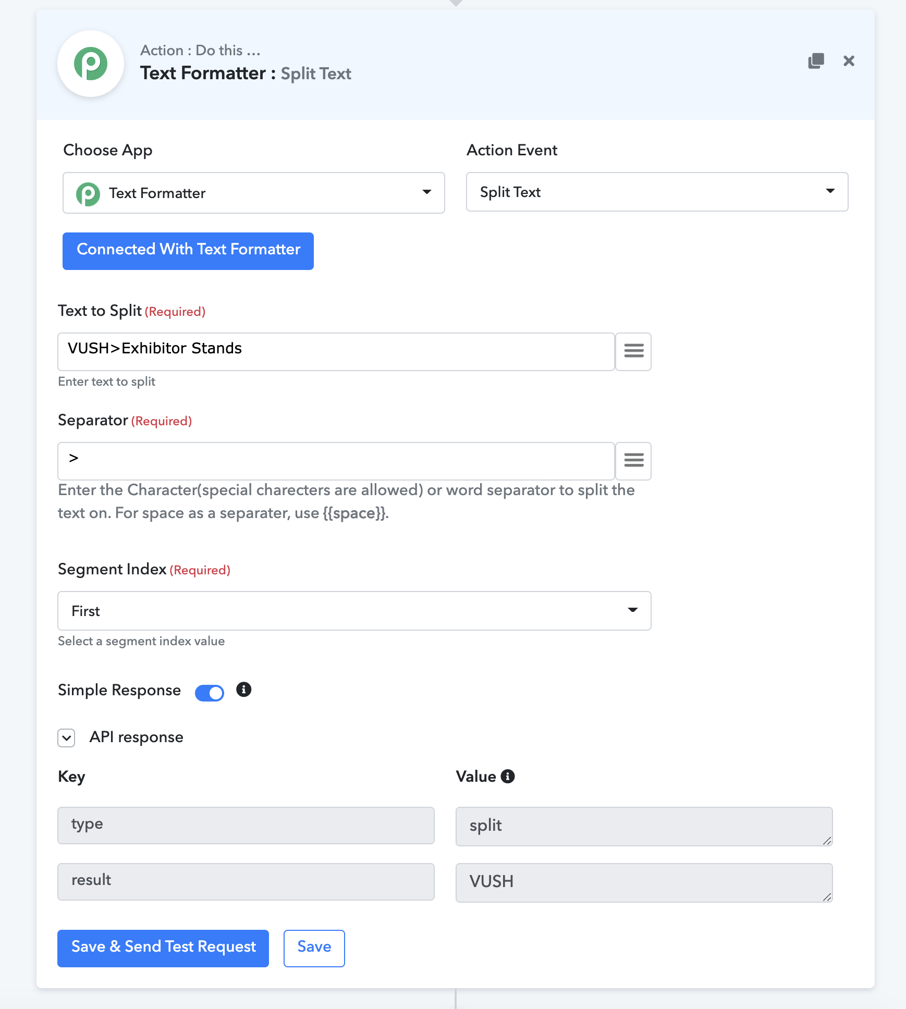
Task: Click the 'VUSH' result value field
Action: [x=644, y=883]
